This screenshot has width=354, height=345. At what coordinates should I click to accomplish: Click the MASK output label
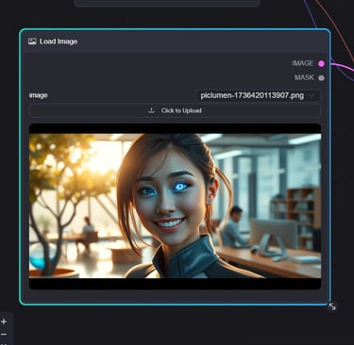[304, 77]
